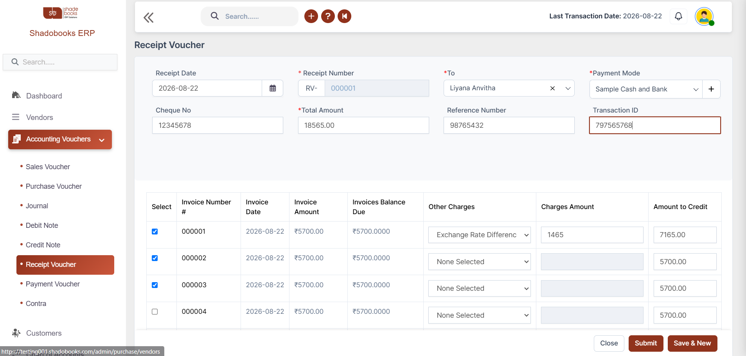Open Other Charges dropdown for invoice 000002
This screenshot has height=356, width=746.
point(479,262)
